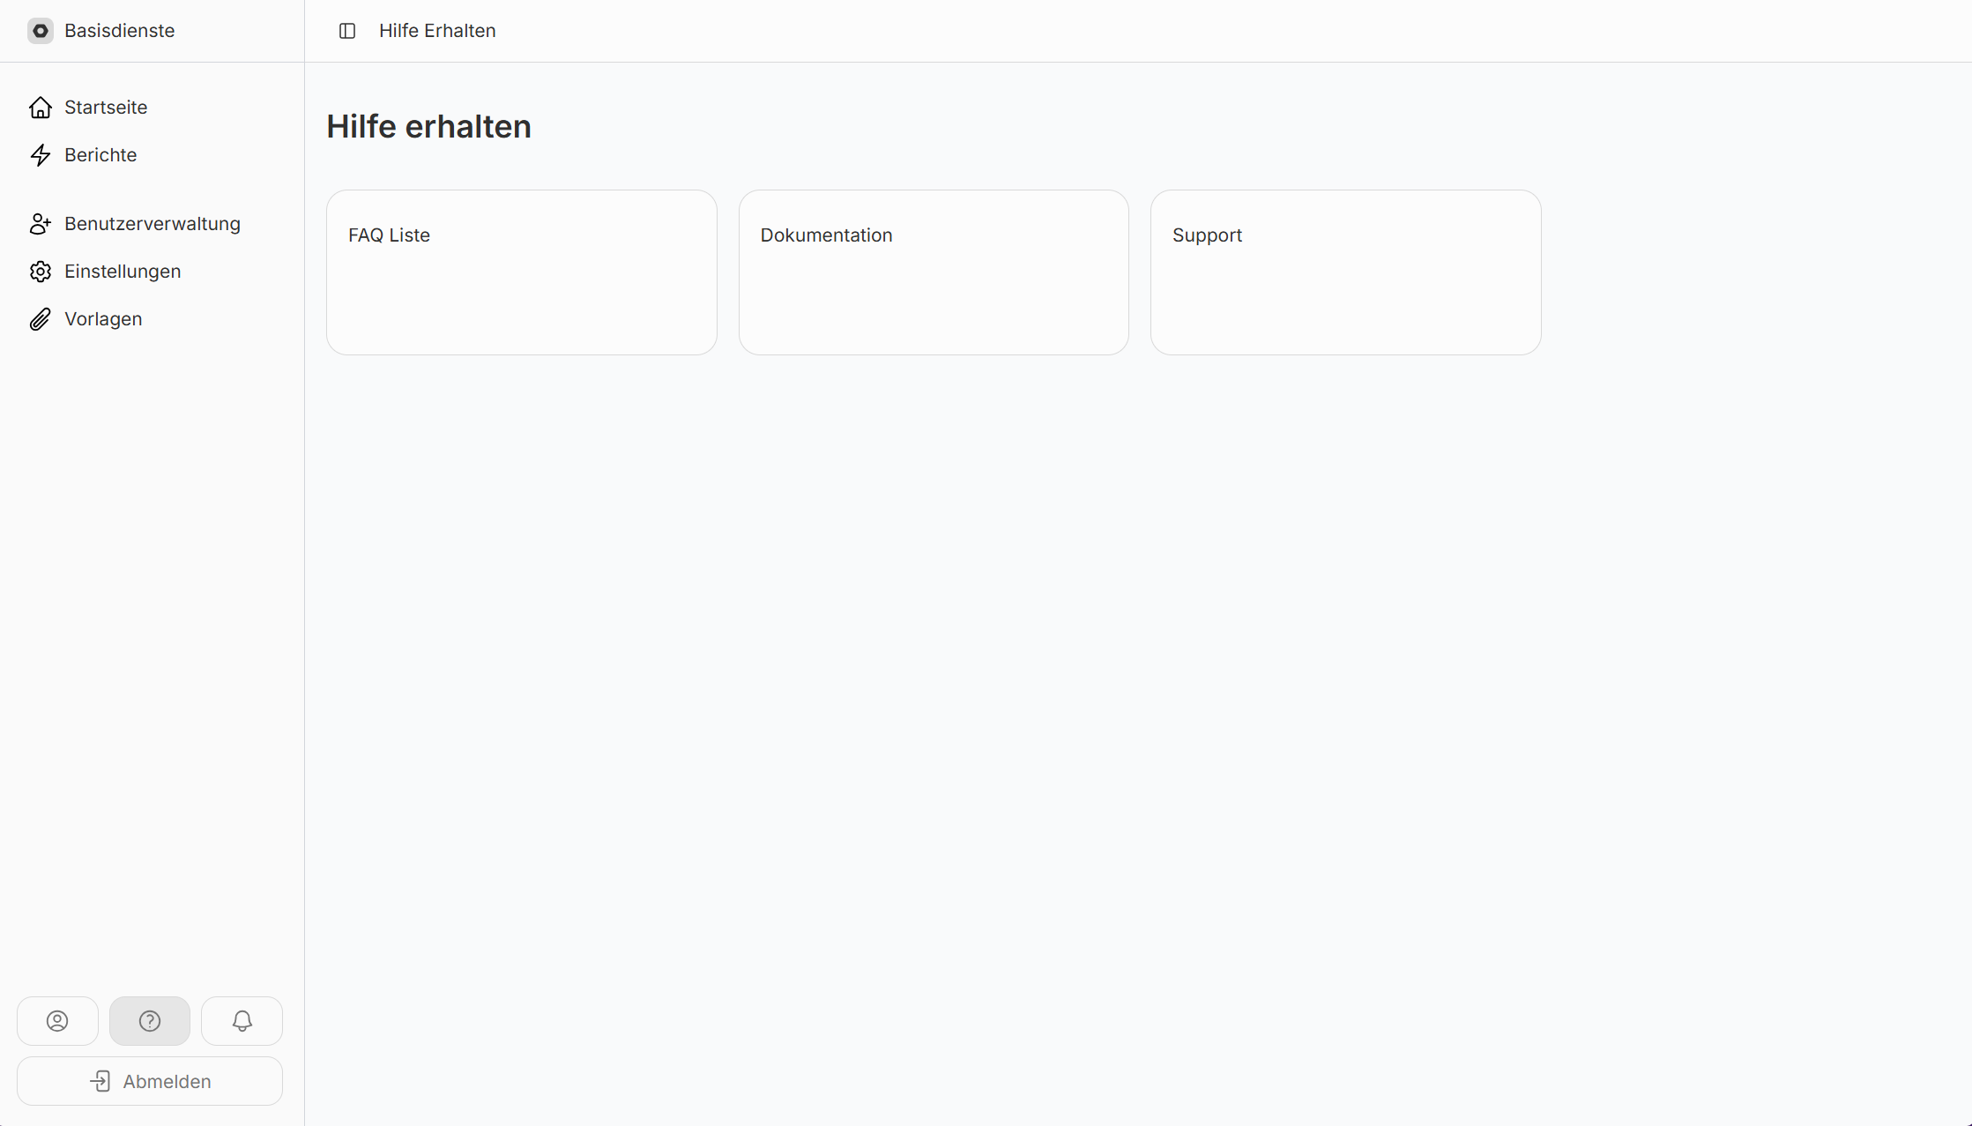Select Benutzerverwaltung in sidebar
1972x1126 pixels.
click(153, 224)
